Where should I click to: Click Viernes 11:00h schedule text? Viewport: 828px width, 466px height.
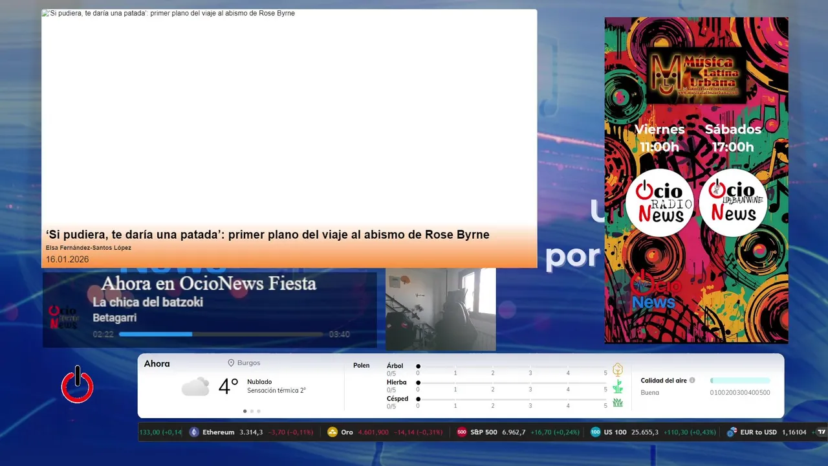point(659,138)
